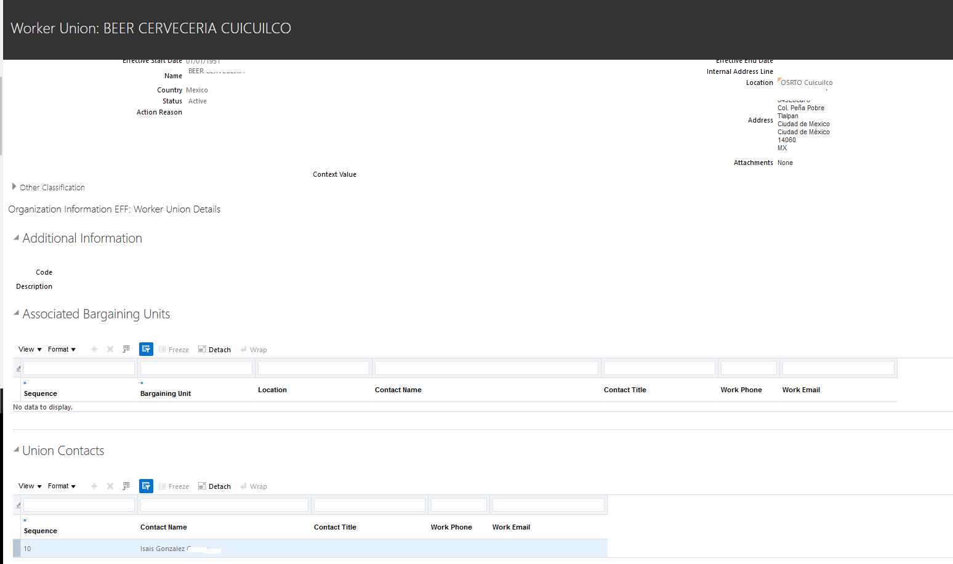Sort by Sequence column in Union Contacts table

coord(41,531)
